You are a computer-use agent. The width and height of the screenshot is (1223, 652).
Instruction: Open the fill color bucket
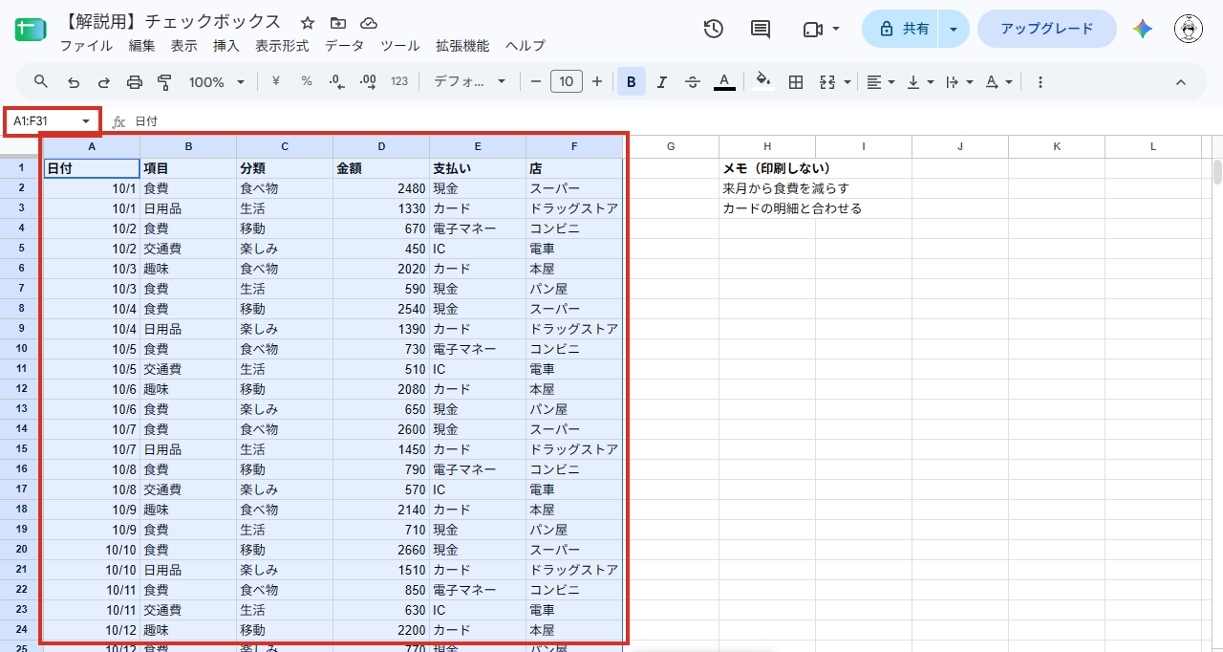pyautogui.click(x=762, y=81)
